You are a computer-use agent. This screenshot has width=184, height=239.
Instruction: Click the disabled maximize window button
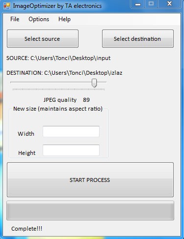151,4
